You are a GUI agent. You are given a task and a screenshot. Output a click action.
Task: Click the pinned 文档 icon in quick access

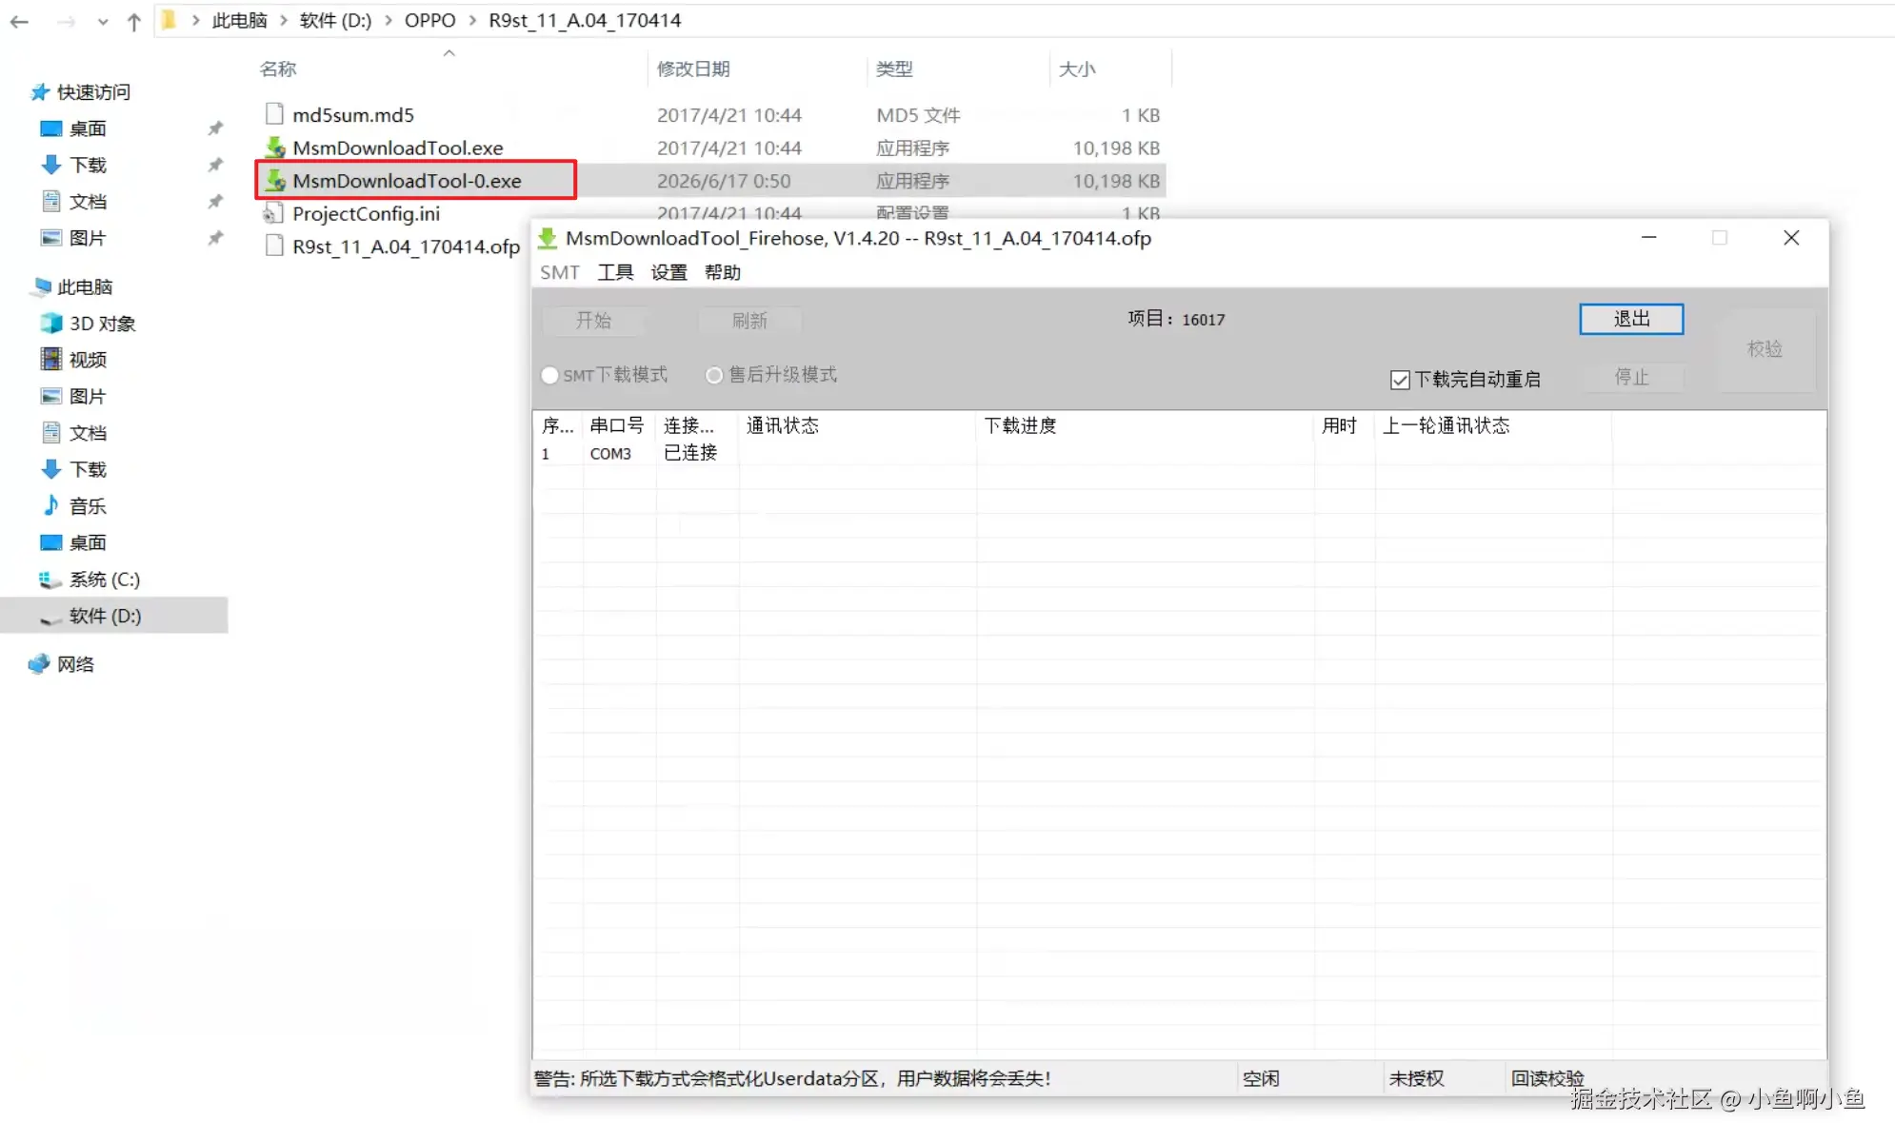[51, 201]
